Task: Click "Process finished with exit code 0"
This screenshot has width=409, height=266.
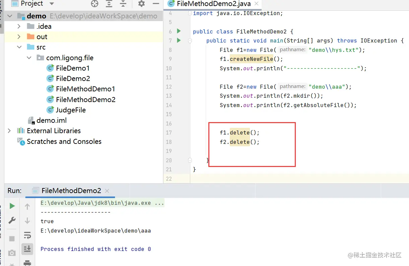Action: coord(96,249)
